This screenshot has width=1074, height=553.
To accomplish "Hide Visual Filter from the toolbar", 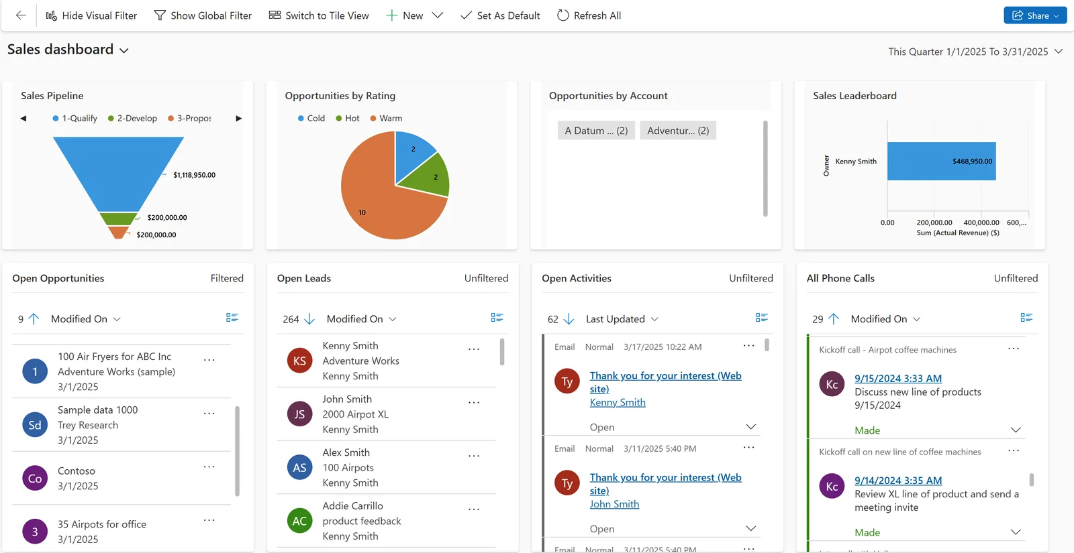I will 91,15.
